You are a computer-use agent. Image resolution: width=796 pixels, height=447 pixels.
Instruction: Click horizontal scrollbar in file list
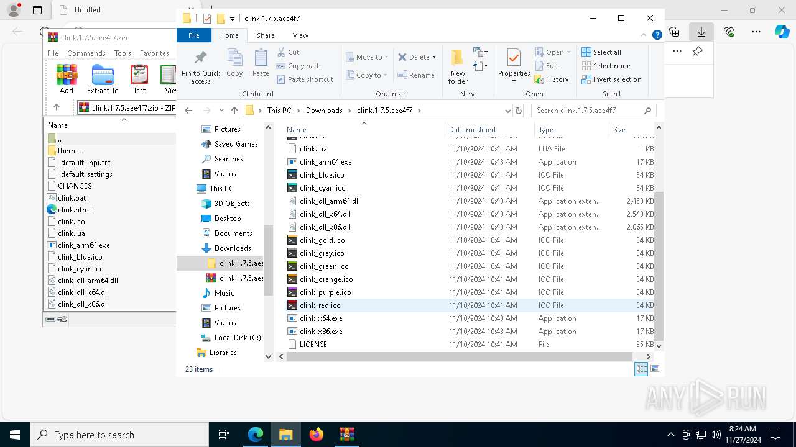tap(460, 356)
